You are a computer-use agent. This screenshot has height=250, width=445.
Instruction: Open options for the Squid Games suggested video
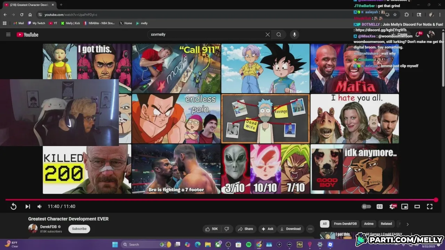point(411,235)
